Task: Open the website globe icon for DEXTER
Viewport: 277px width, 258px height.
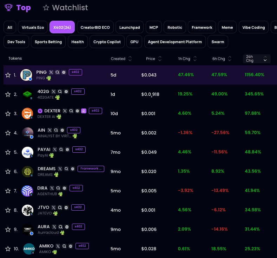Action: [x=77, y=111]
